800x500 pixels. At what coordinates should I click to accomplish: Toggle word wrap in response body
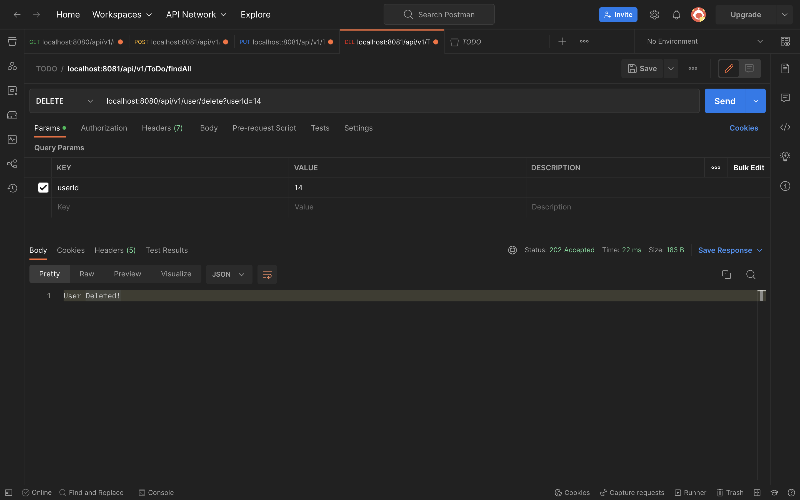[x=267, y=274]
